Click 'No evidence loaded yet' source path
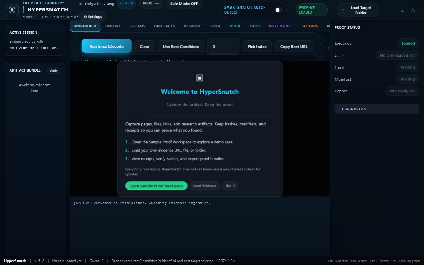The image size is (424, 265). (34, 48)
